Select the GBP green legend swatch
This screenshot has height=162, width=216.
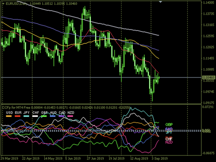coord(45,116)
